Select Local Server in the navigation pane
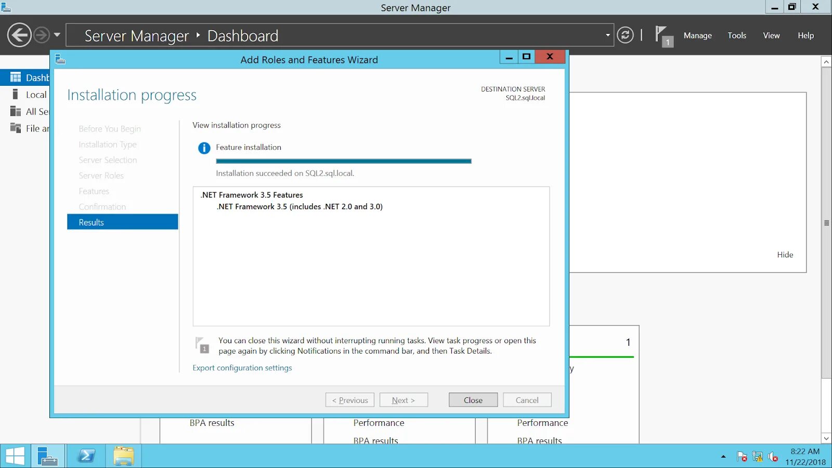The width and height of the screenshot is (832, 468). pos(25,95)
